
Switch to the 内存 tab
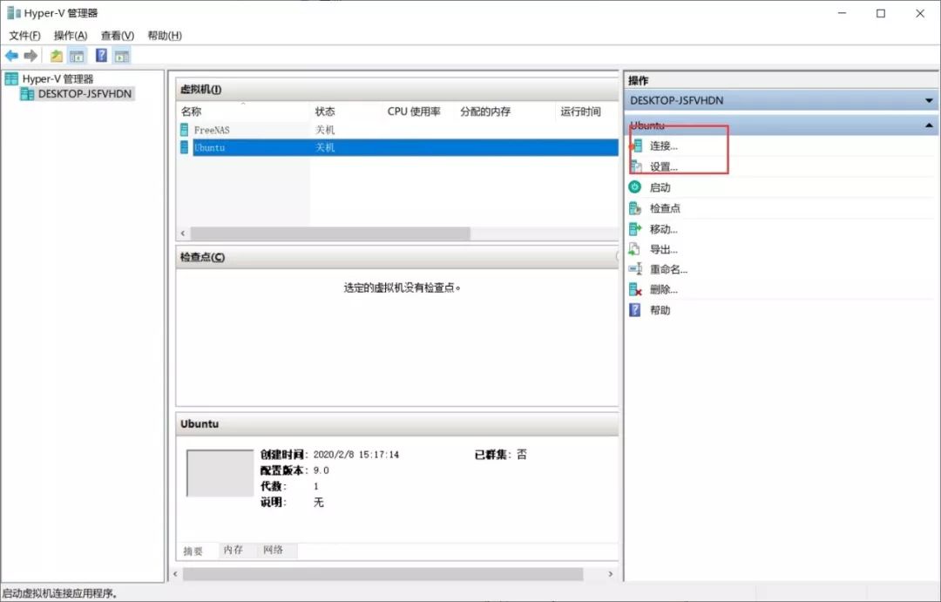pos(234,550)
